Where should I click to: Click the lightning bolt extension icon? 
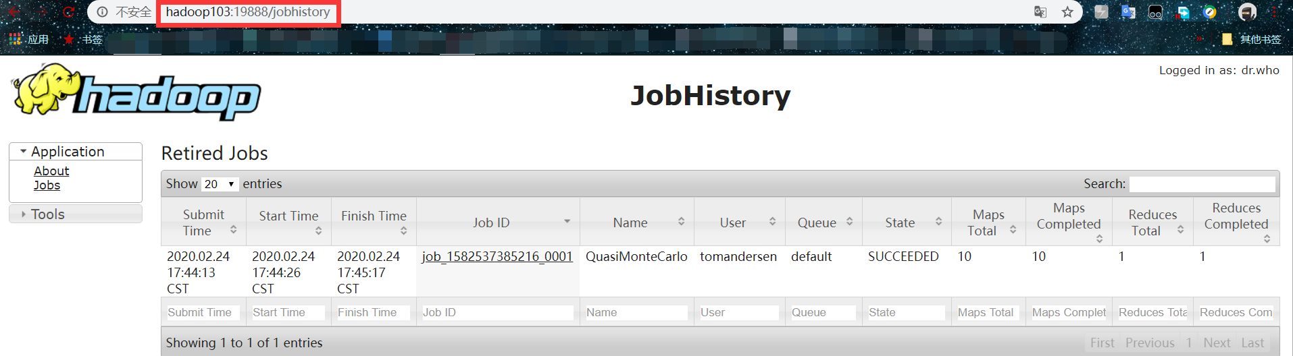[1101, 12]
